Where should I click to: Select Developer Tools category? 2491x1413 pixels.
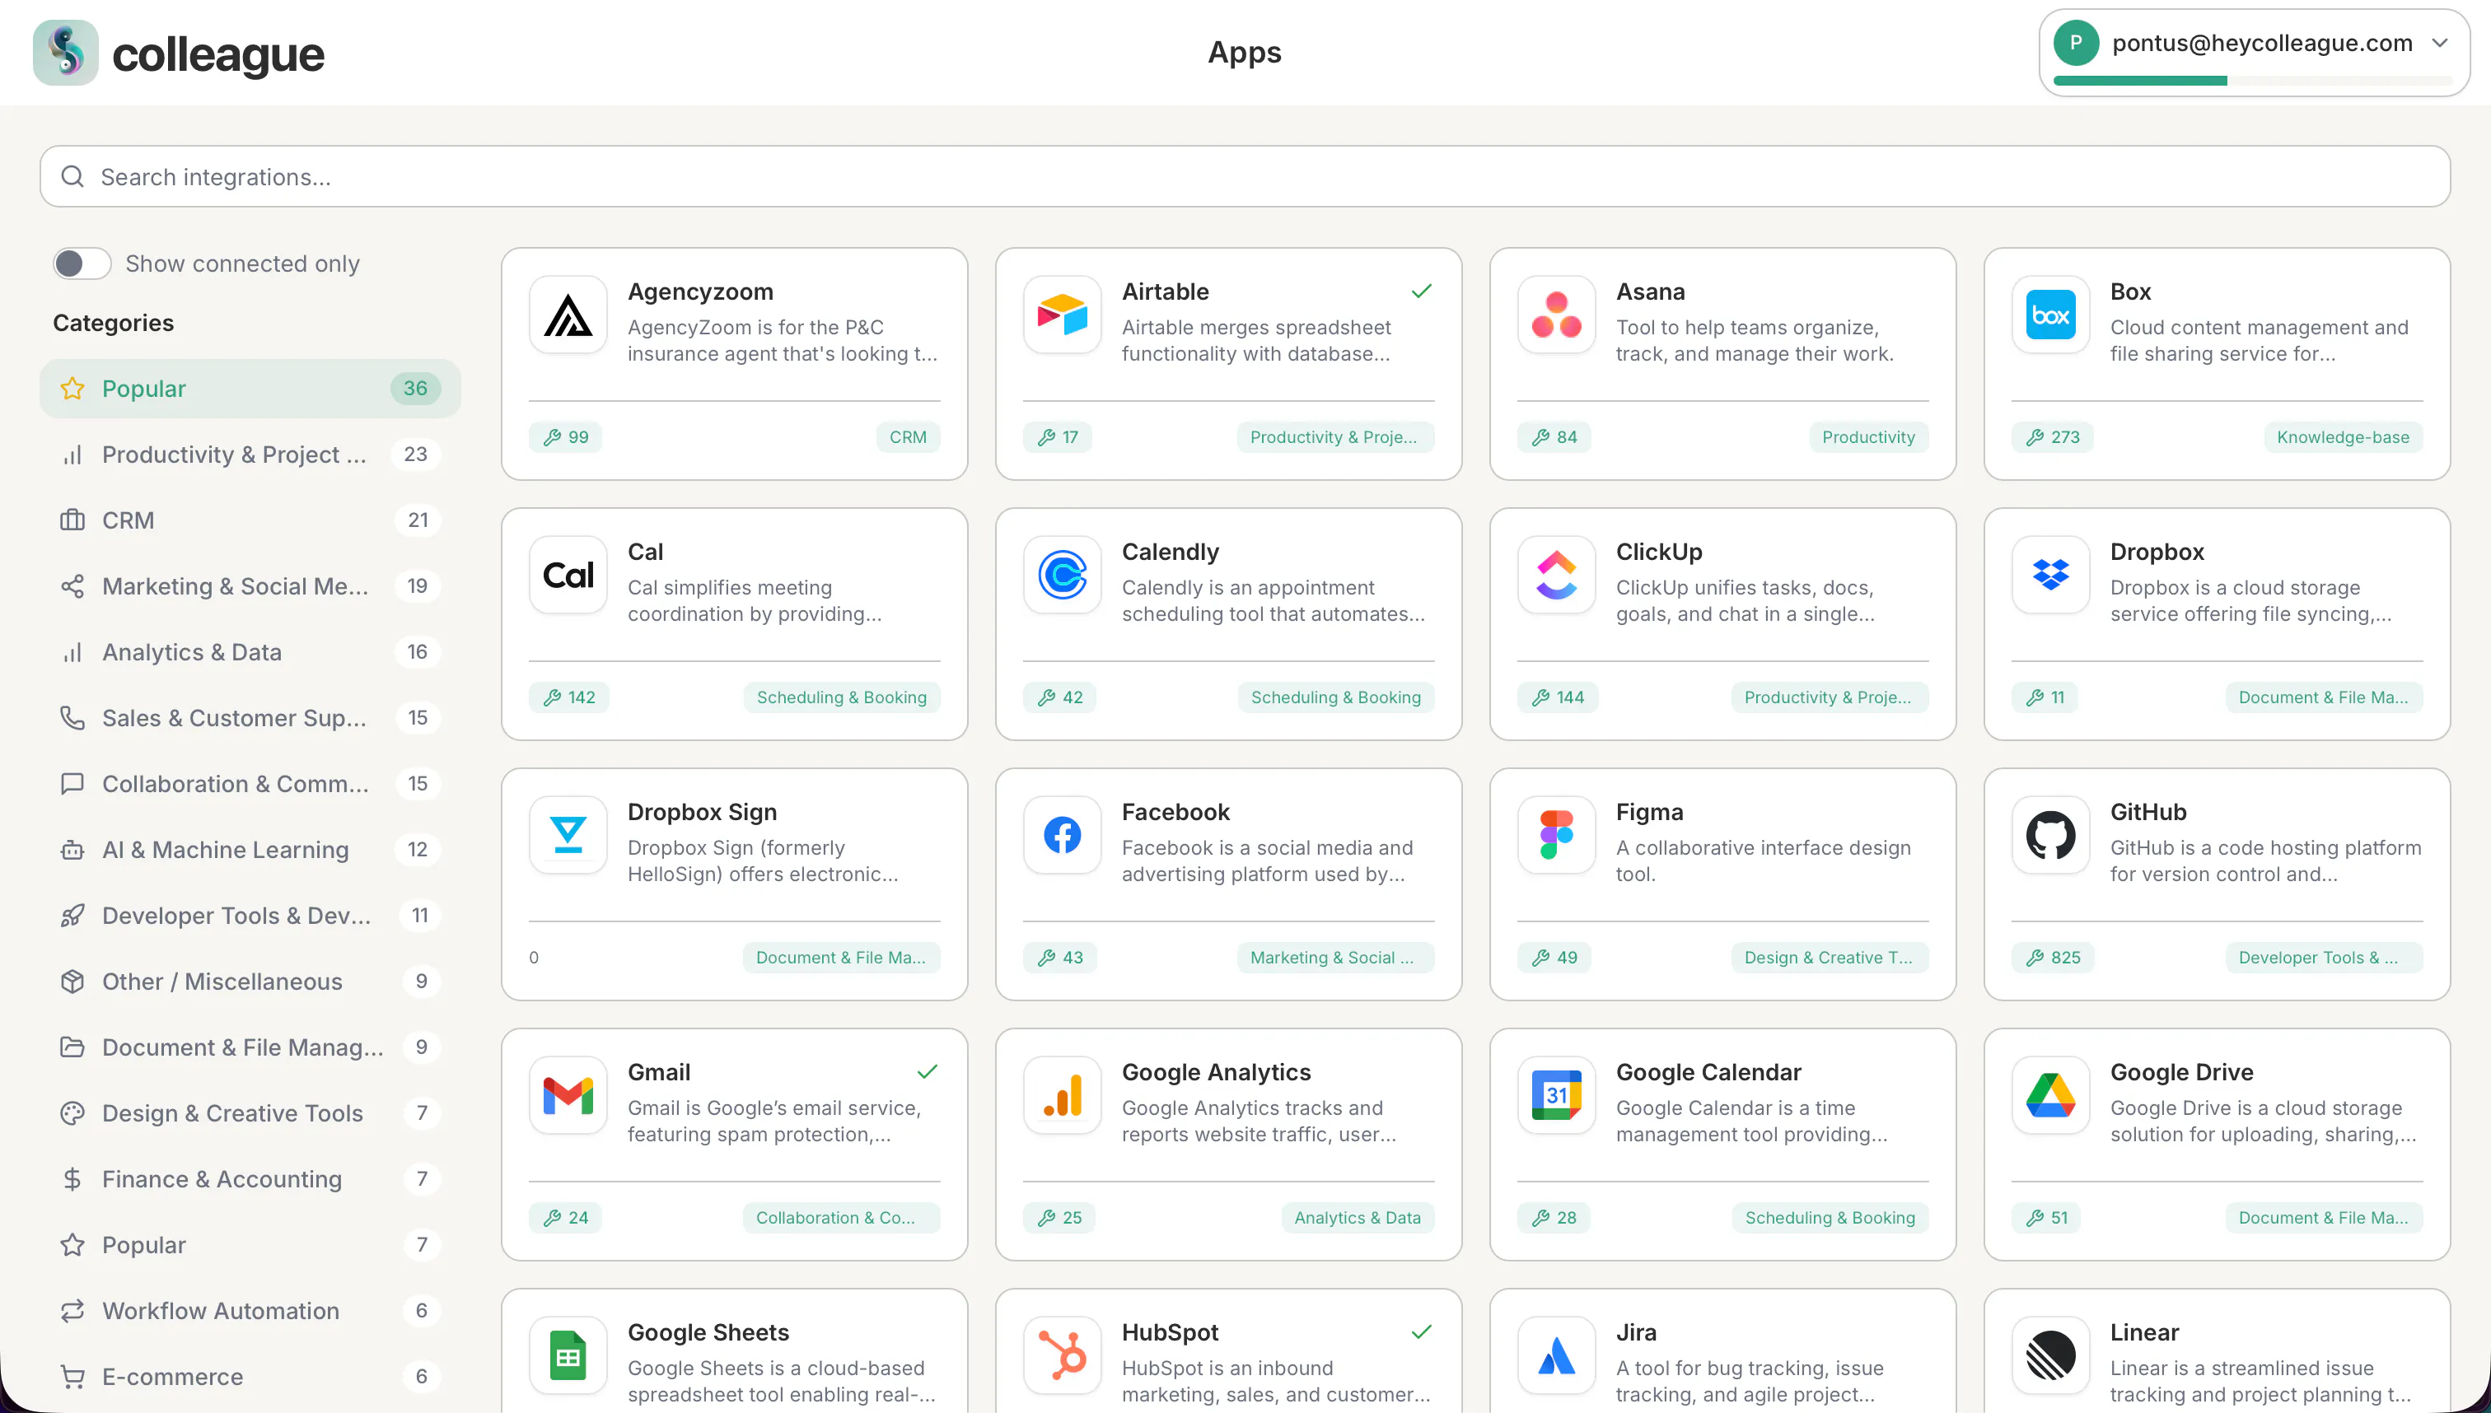coord(250,916)
